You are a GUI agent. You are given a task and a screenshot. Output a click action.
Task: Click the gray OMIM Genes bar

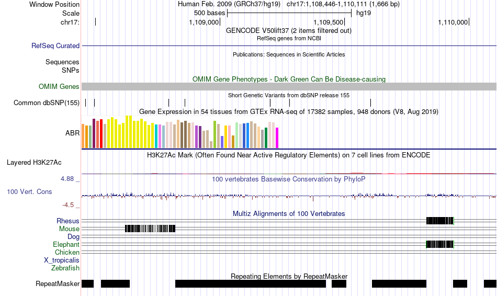point(289,86)
